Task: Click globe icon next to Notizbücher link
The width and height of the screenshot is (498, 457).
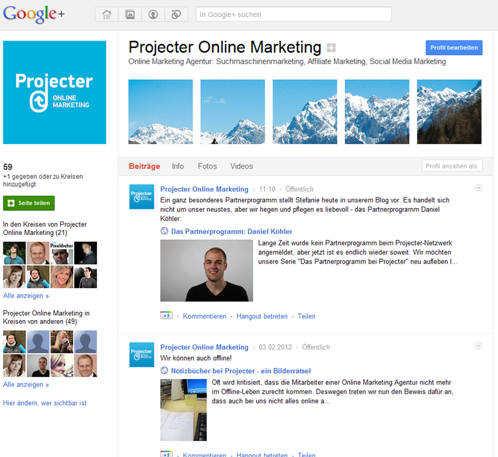Action: click(x=164, y=370)
